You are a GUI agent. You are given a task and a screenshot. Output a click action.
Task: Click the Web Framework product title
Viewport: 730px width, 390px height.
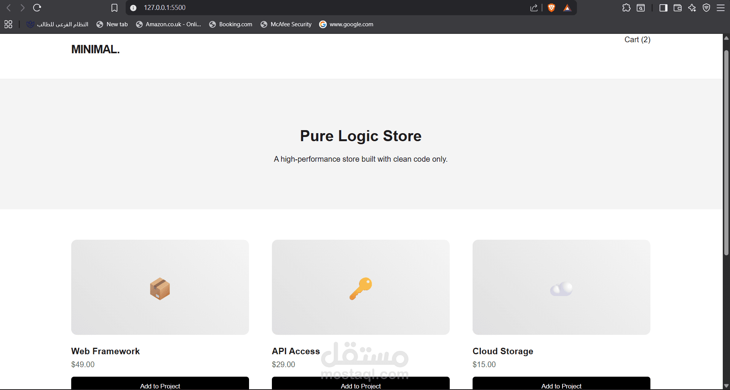(x=105, y=351)
